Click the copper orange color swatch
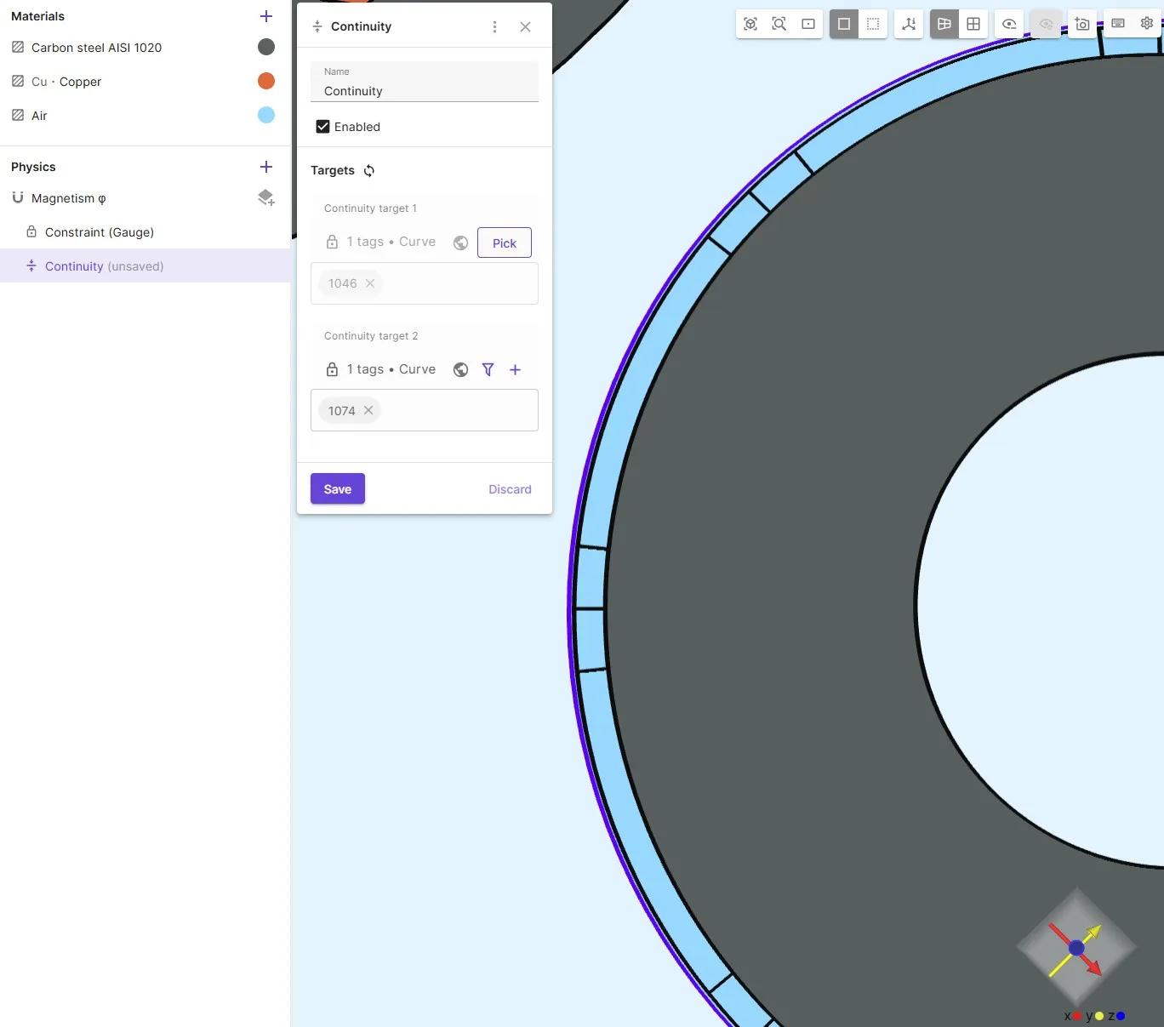 [x=266, y=81]
